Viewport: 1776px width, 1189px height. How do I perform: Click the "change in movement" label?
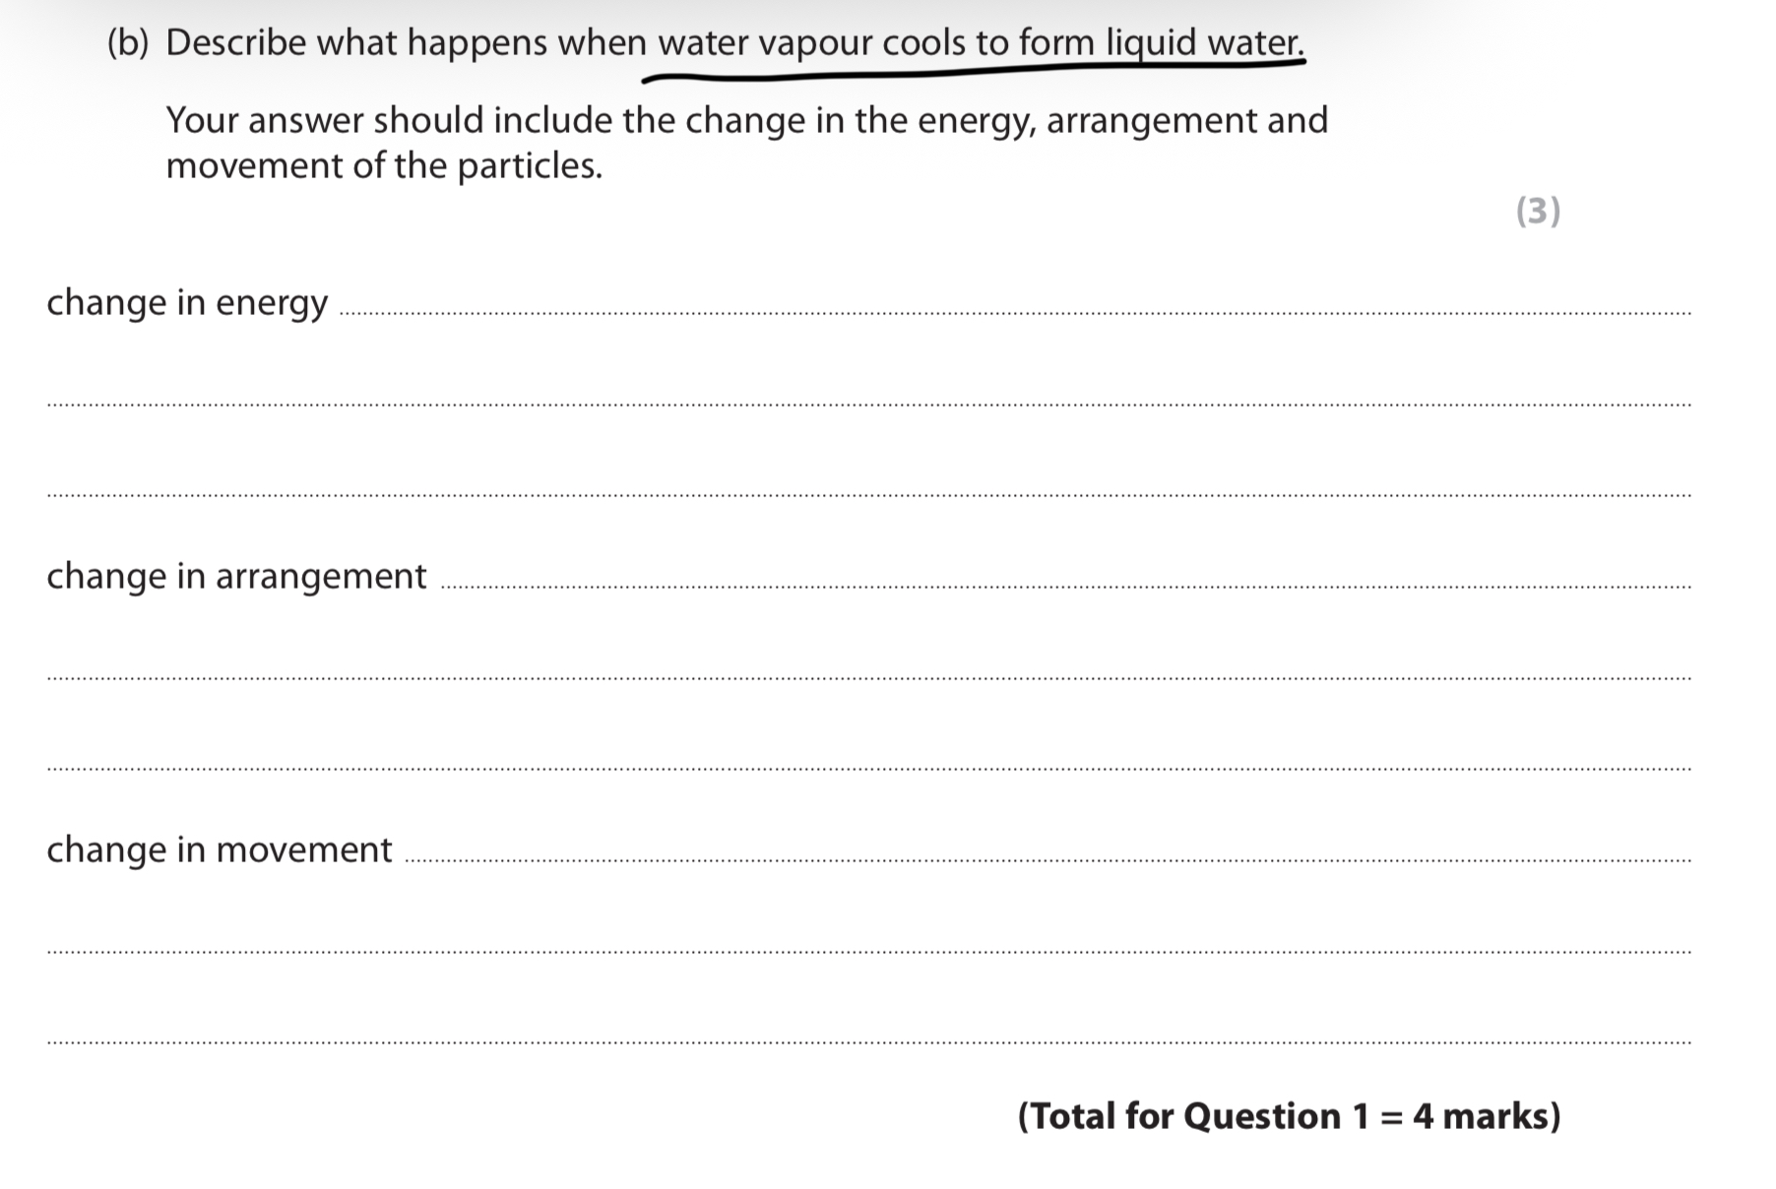point(220,849)
